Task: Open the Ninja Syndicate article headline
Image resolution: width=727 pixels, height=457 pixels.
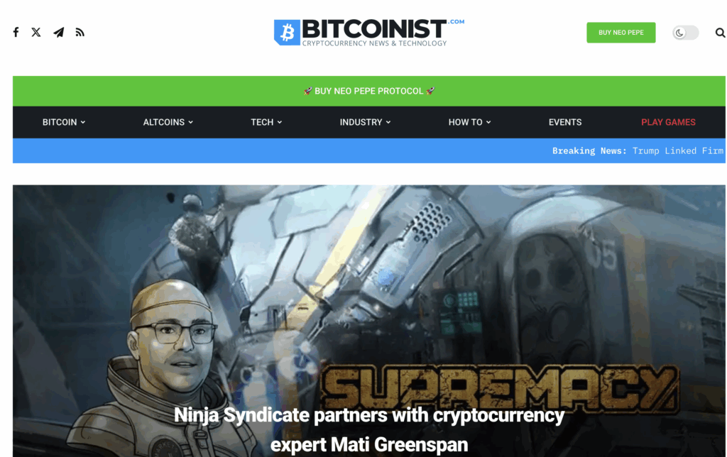Action: (369, 429)
